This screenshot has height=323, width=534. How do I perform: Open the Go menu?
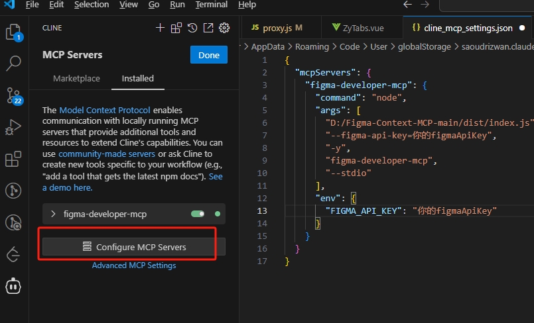(x=154, y=5)
